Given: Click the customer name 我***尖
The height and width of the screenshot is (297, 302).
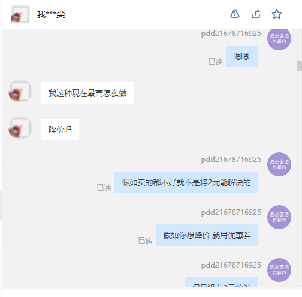Looking at the screenshot, I should click(x=51, y=14).
